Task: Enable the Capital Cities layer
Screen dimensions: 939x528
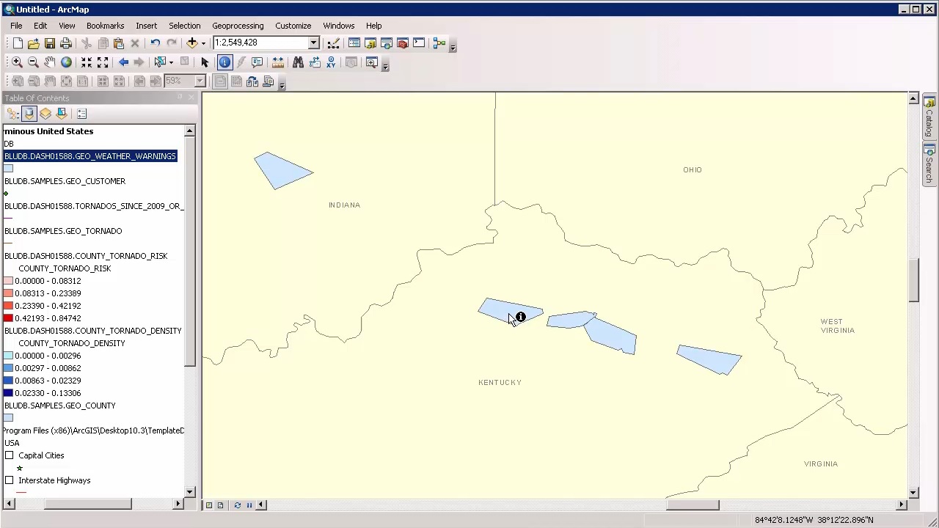Action: point(9,455)
